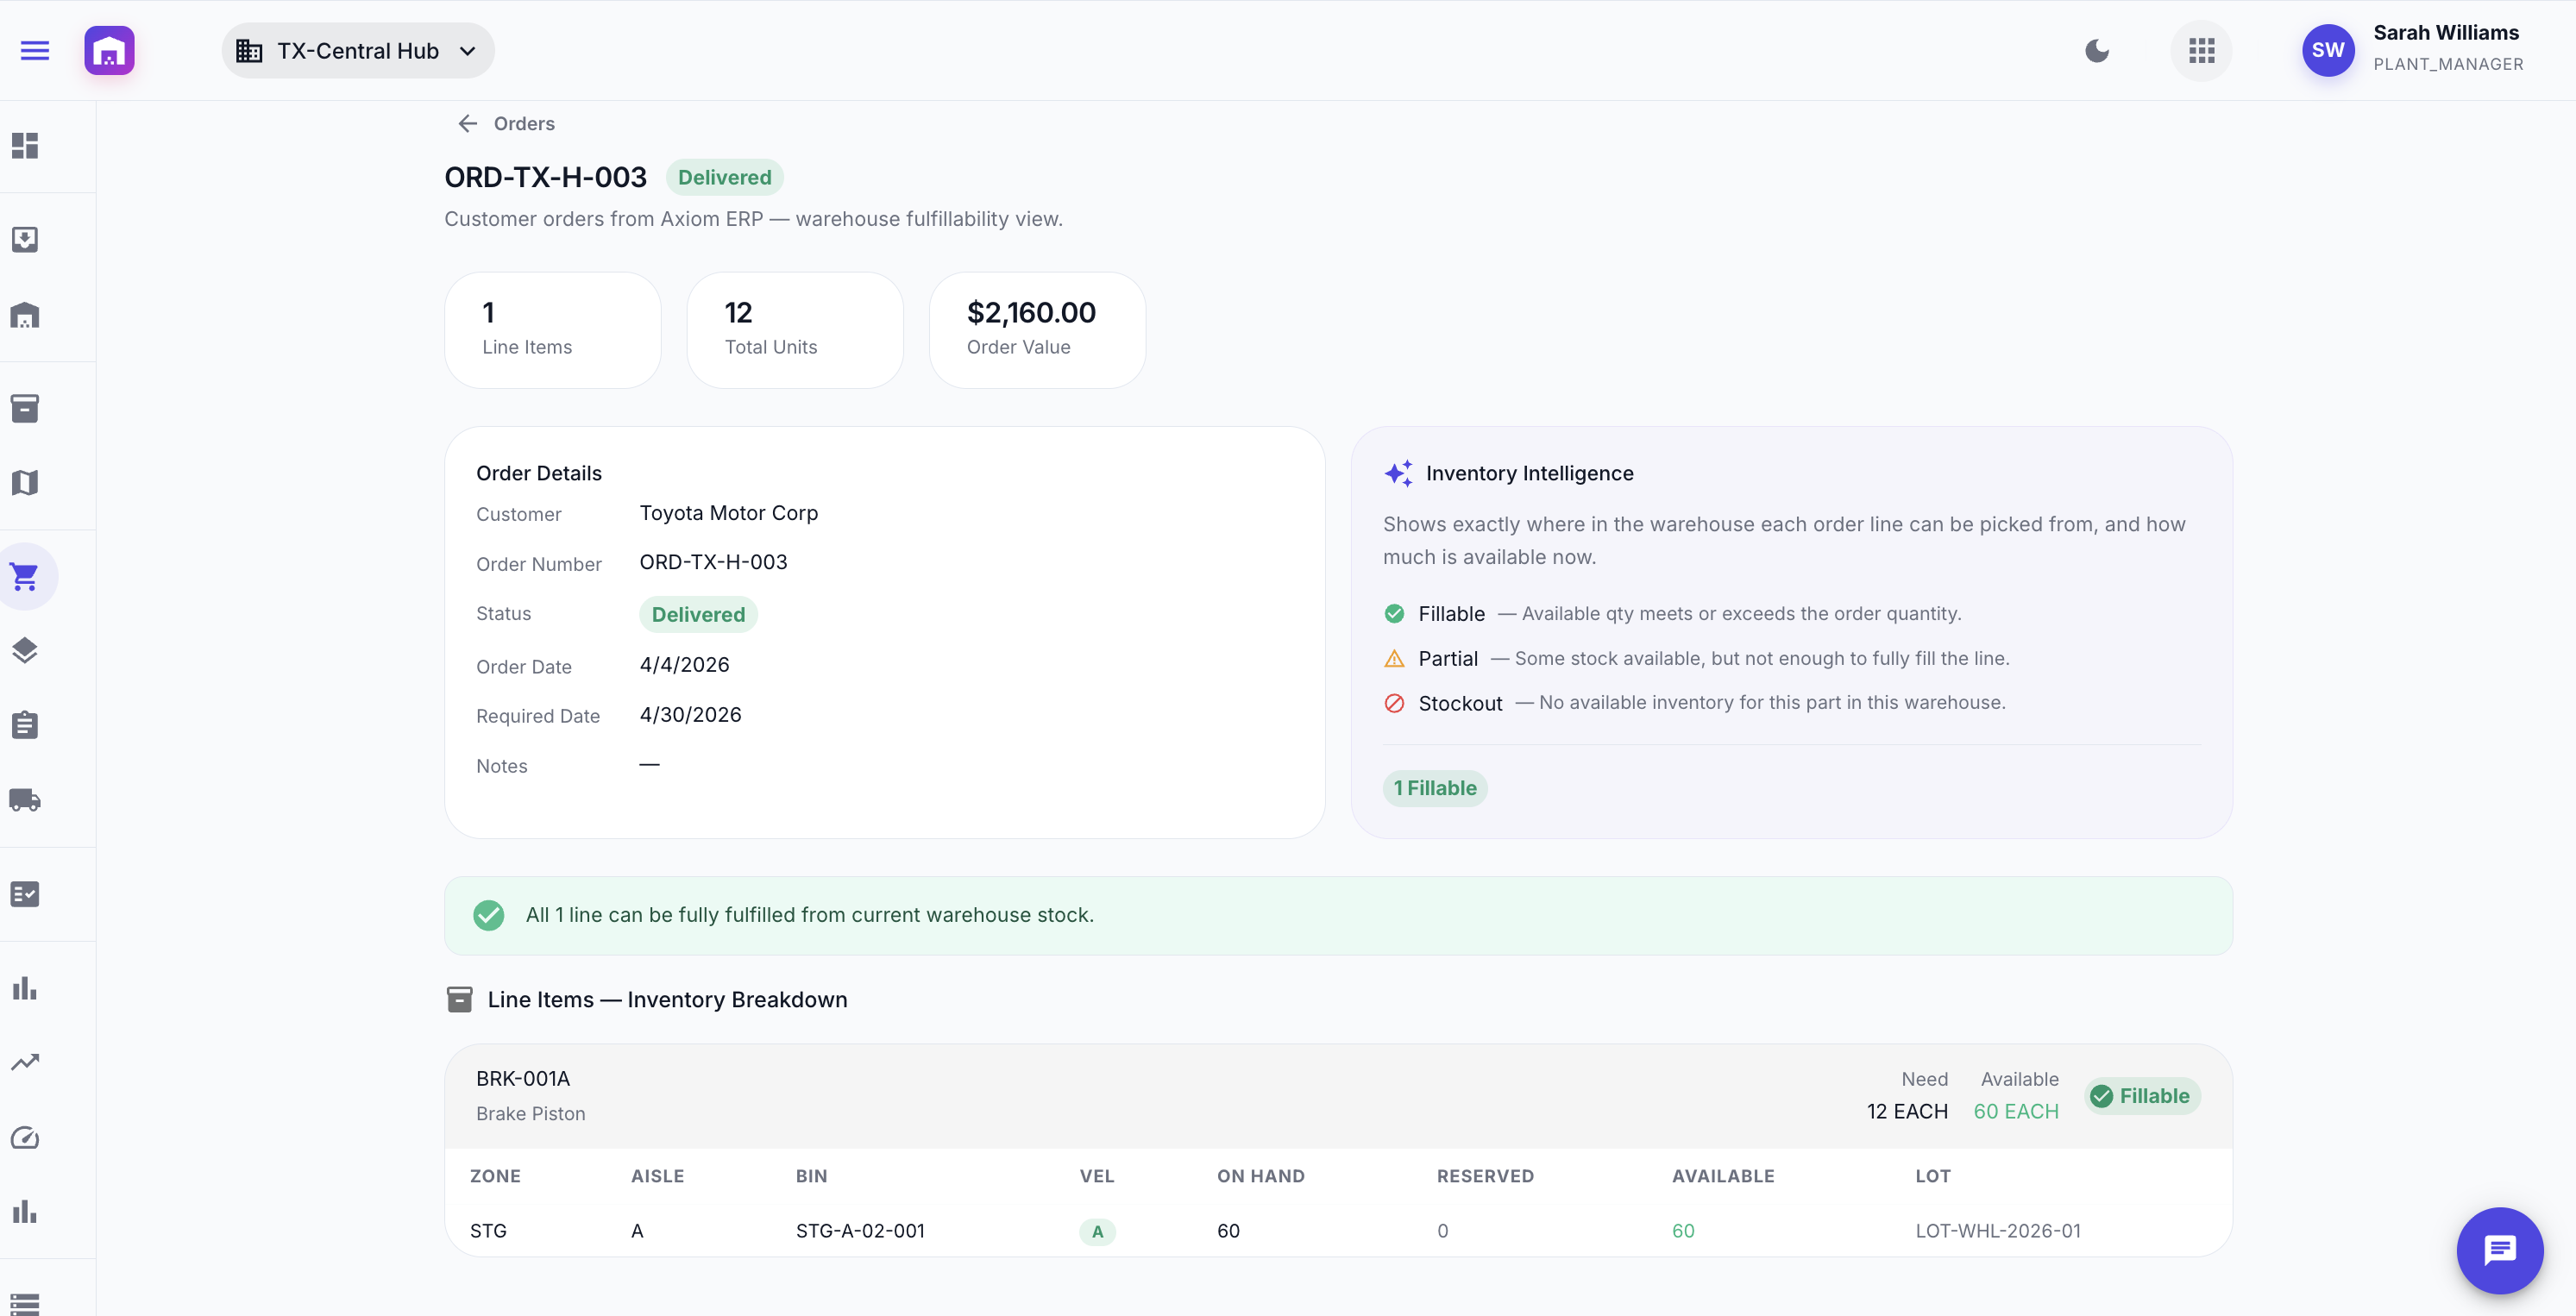Open the trend line sidebar icon

pos(25,1062)
